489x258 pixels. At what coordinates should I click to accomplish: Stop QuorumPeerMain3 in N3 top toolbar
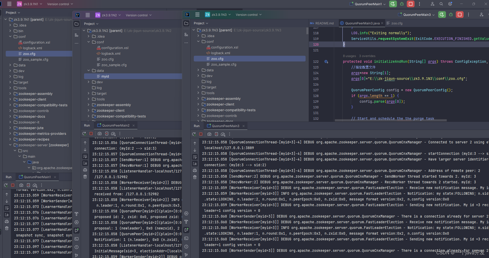460,15
